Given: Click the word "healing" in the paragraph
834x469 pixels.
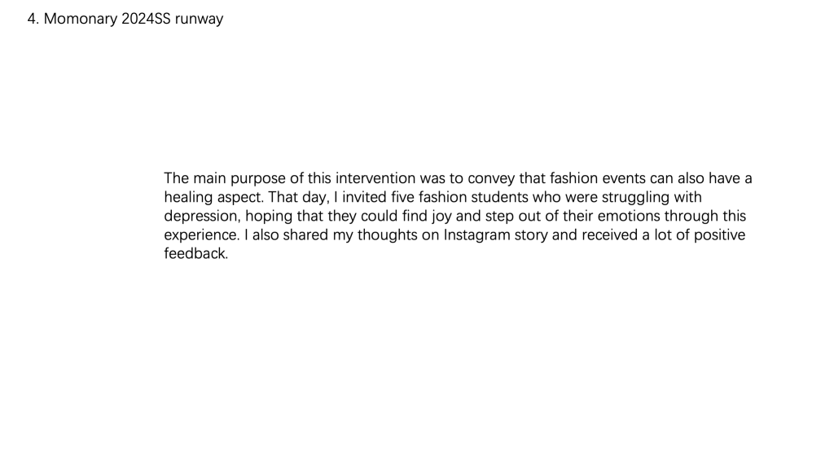Looking at the screenshot, I should (188, 198).
